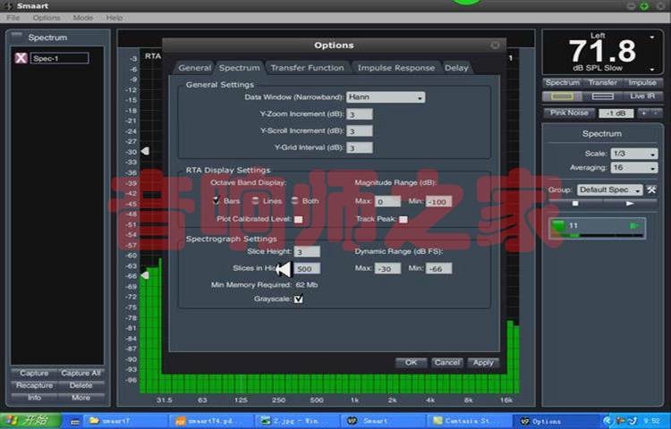This screenshot has height=429, width=671.
Task: Select the Lines radio button
Action: pyautogui.click(x=256, y=201)
